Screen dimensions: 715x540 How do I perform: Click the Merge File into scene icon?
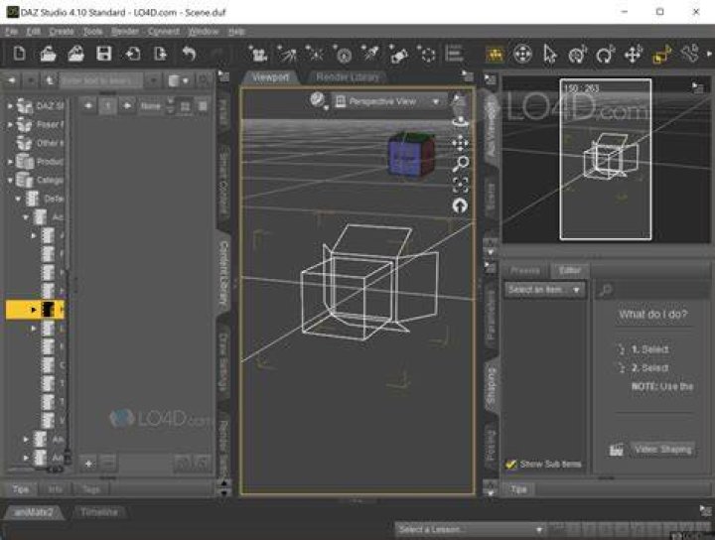(x=75, y=54)
